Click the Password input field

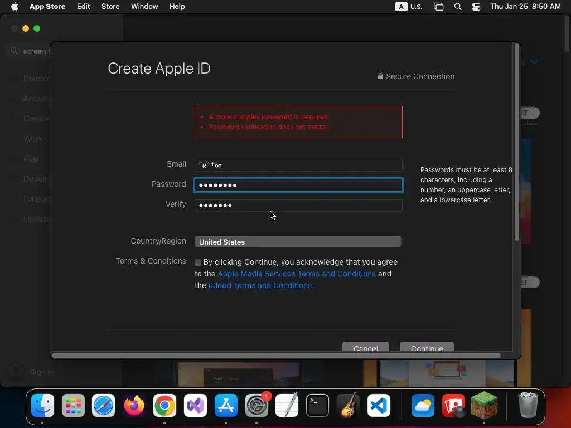tap(298, 185)
